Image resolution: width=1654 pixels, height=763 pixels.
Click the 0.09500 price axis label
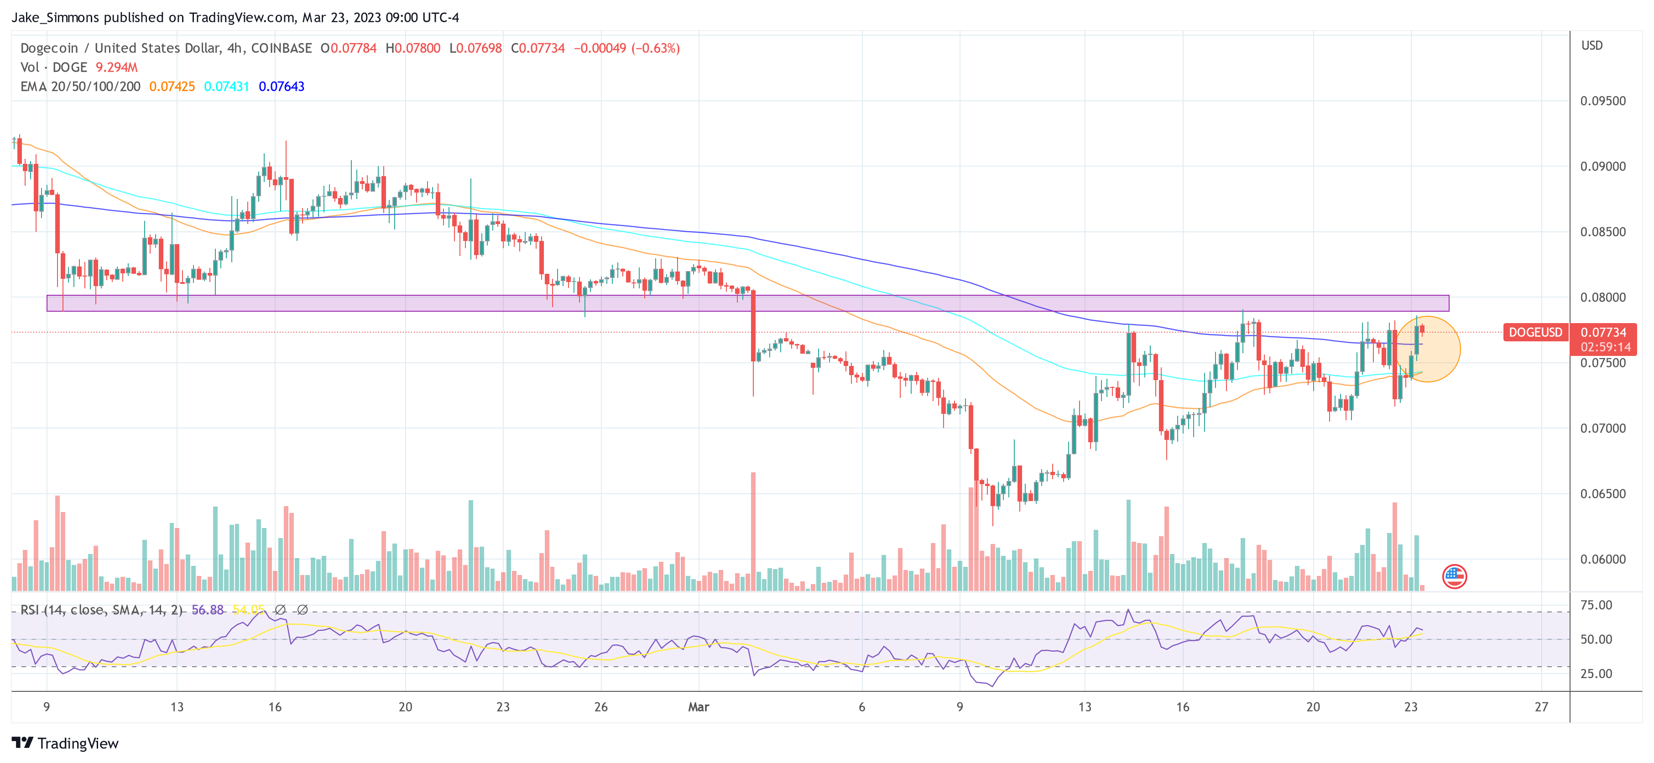click(1603, 101)
